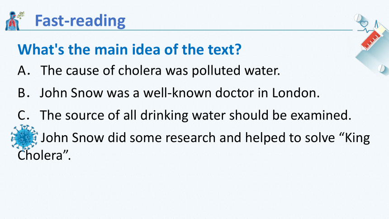Select answer "John Snow was a well-known doctor"

(180, 93)
